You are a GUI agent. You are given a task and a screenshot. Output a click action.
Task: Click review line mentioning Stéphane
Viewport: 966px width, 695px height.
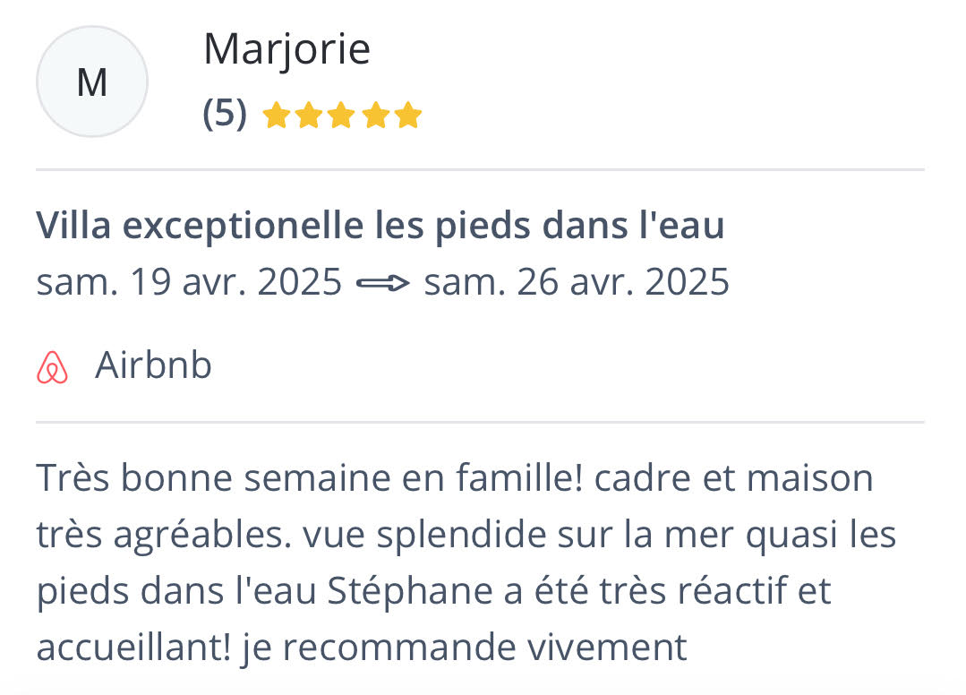pos(433,591)
